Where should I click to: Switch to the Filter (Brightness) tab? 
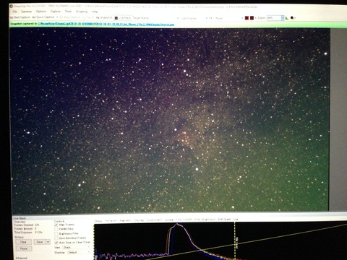click(x=205, y=220)
